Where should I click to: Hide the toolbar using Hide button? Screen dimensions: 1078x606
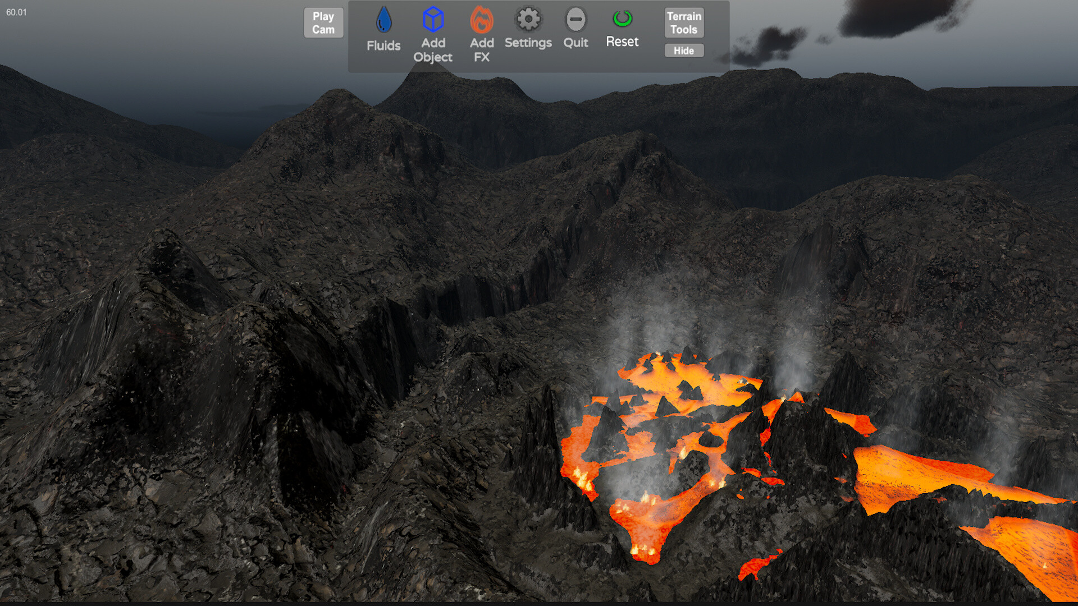click(683, 50)
